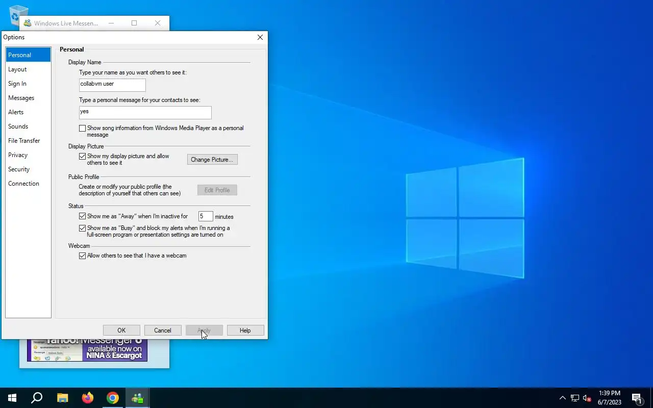Uncheck allow others to see webcam
This screenshot has width=653, height=408.
pyautogui.click(x=82, y=256)
